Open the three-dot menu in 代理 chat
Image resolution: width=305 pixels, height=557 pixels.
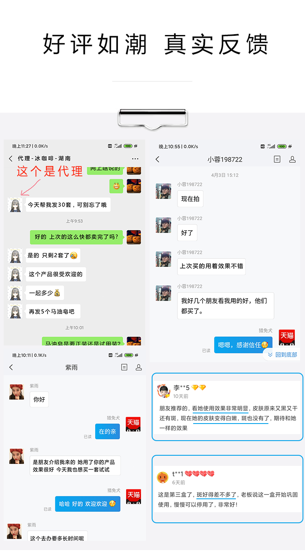click(135, 159)
